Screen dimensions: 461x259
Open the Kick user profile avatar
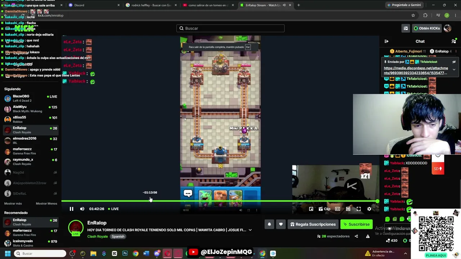[448, 28]
